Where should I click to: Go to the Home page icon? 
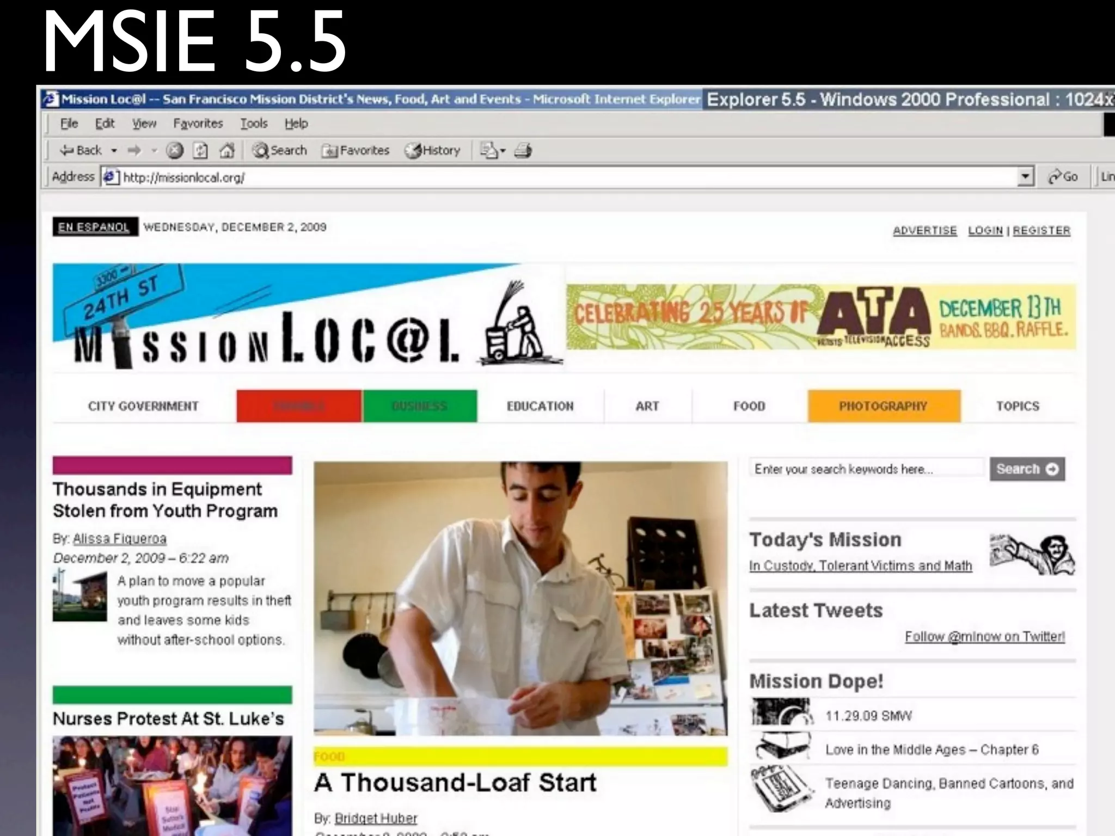coord(226,150)
